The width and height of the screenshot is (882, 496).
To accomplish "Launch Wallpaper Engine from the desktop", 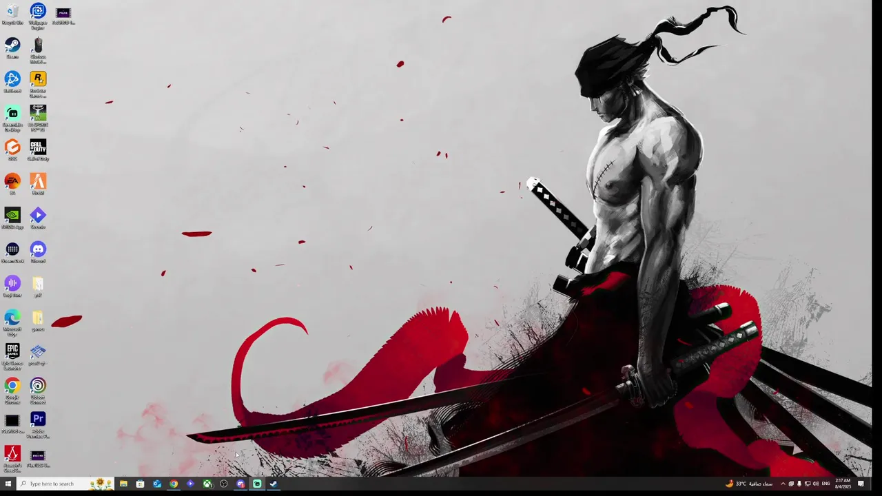I will 38,16.
